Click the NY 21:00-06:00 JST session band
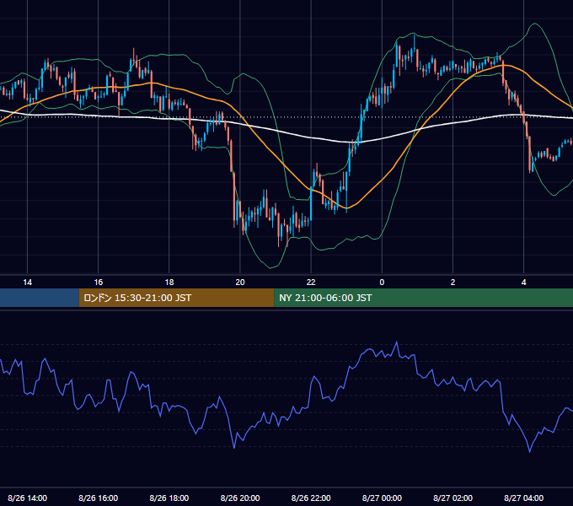 pyautogui.click(x=424, y=298)
